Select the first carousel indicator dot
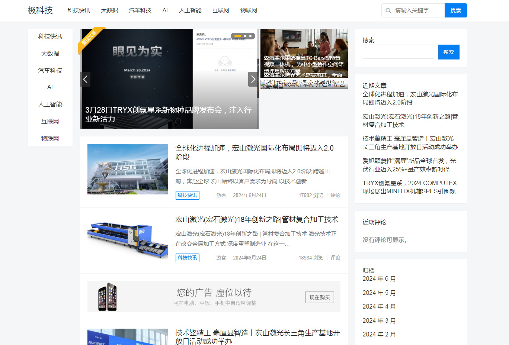This screenshot has width=509, height=345. (x=237, y=36)
